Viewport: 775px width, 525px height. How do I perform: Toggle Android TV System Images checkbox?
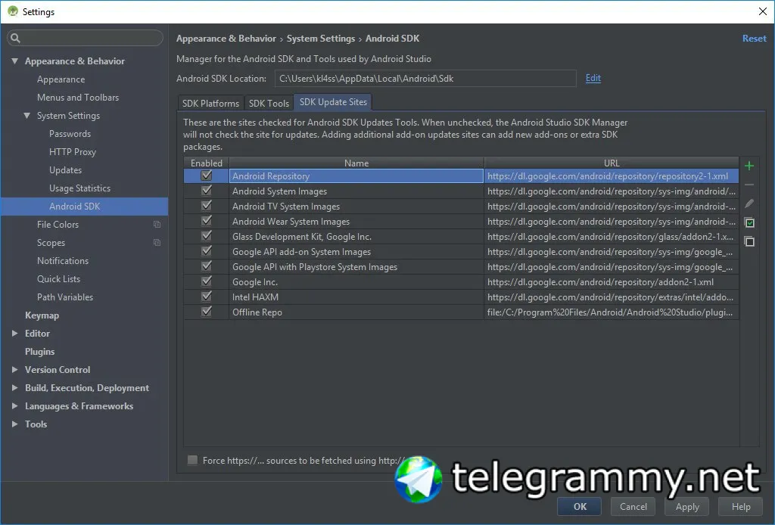[x=207, y=206]
